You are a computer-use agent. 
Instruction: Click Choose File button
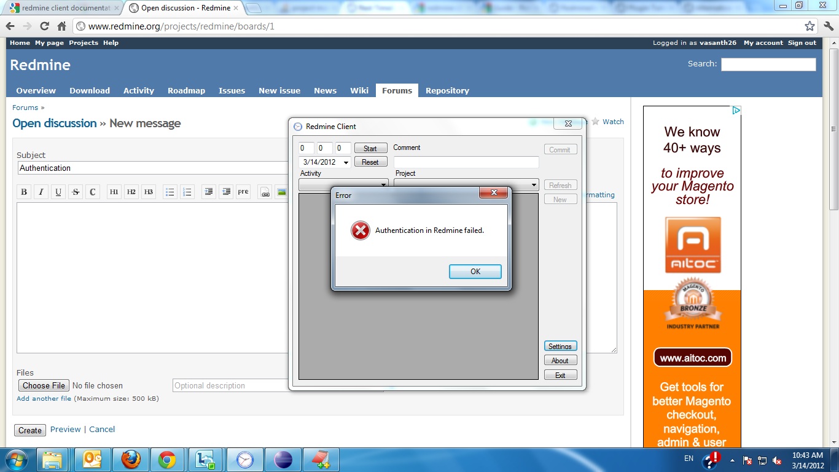tap(44, 385)
